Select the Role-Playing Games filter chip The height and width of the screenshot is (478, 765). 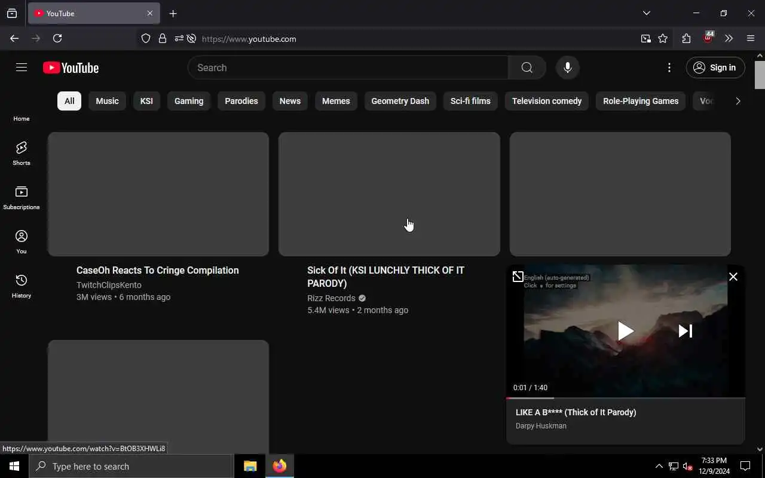[641, 101]
